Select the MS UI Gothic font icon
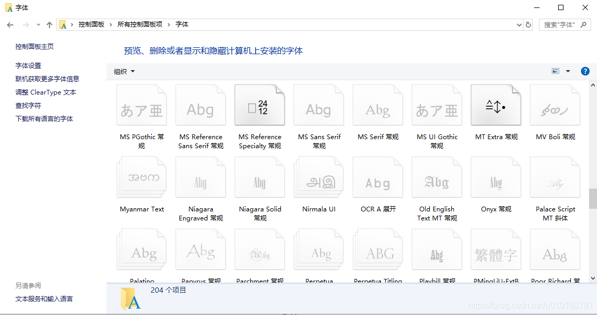Image resolution: width=597 pixels, height=315 pixels. point(437,105)
